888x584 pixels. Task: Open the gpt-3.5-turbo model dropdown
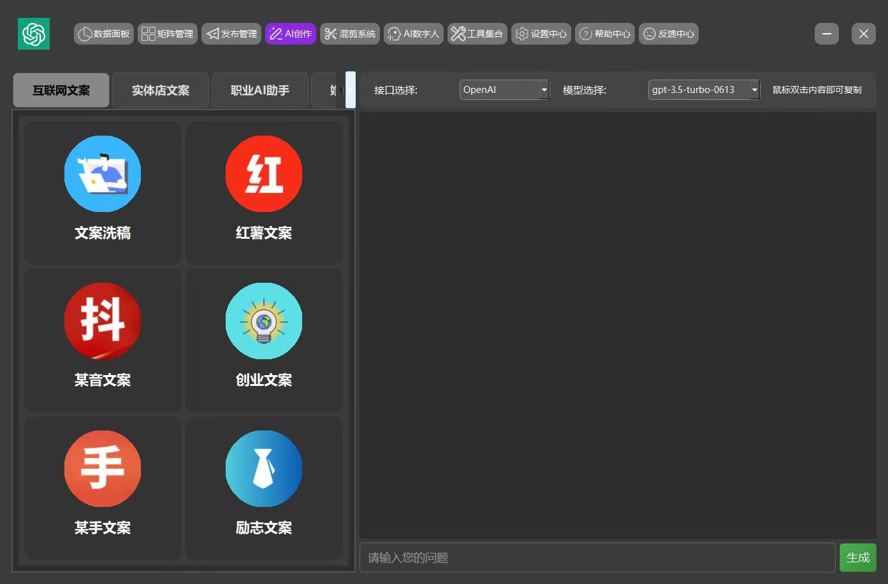(703, 89)
